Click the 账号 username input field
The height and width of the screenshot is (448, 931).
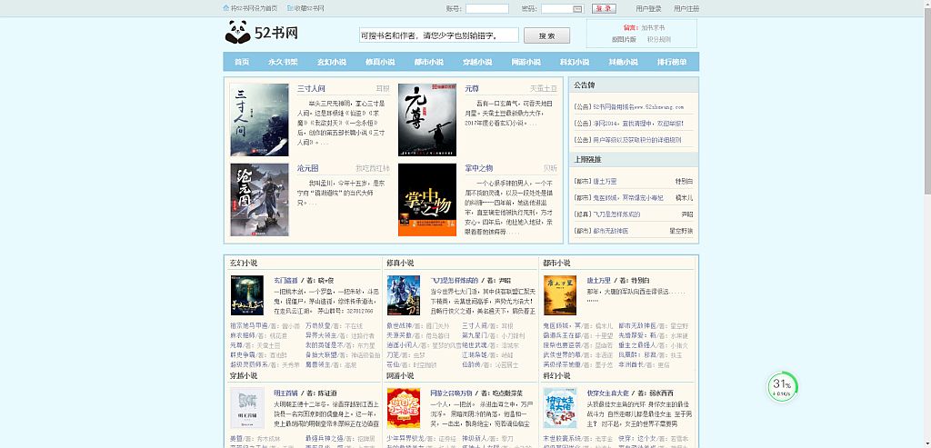486,8
